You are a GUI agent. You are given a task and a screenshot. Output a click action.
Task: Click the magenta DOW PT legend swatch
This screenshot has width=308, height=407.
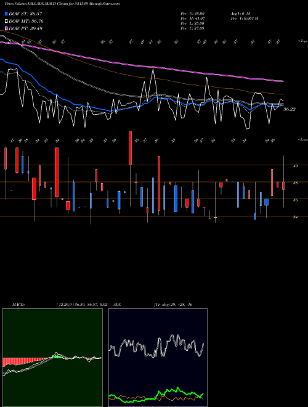7,28
